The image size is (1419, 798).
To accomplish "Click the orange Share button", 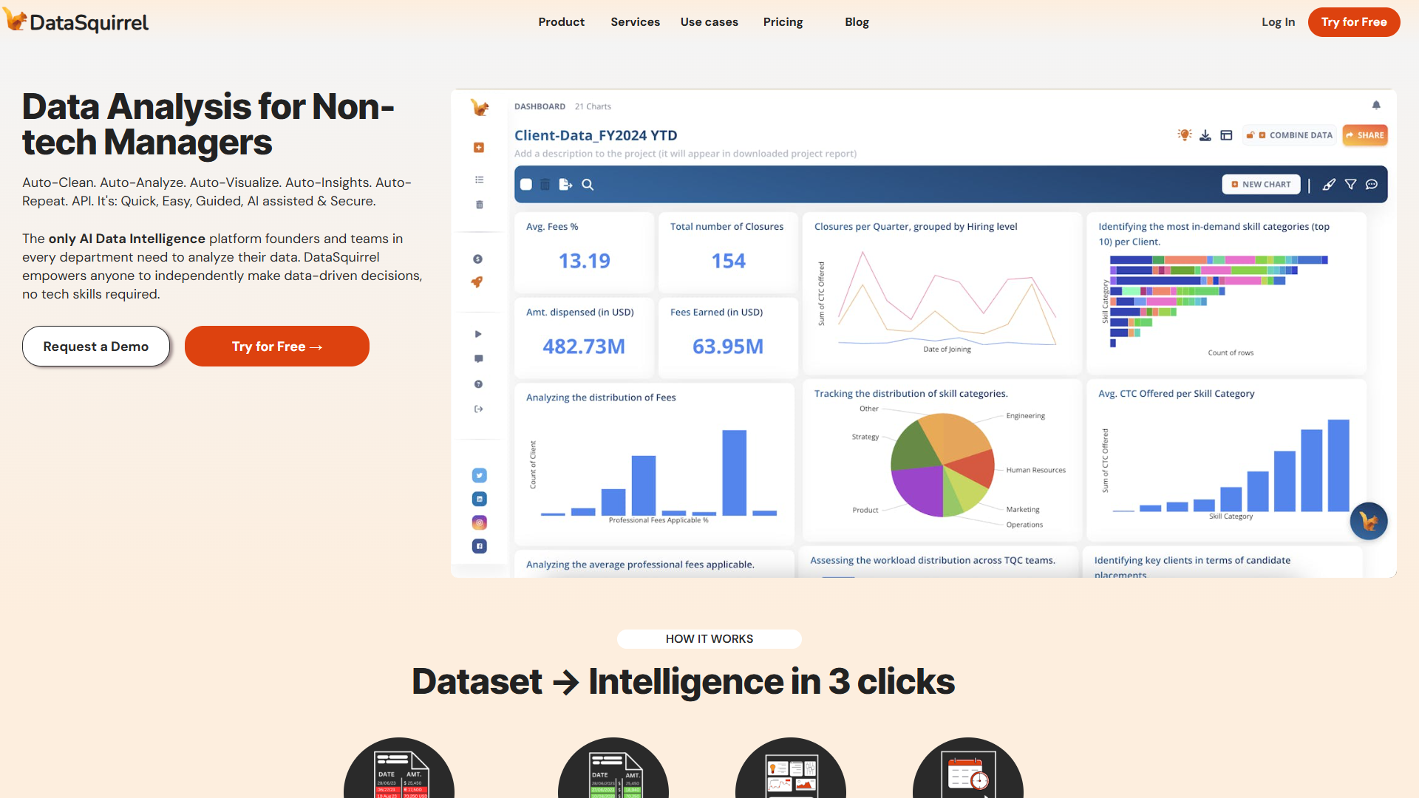I will (x=1365, y=135).
